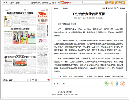Share article to Weibo icon
Screen dimensions: 129x100
pyautogui.click(x=123, y=84)
